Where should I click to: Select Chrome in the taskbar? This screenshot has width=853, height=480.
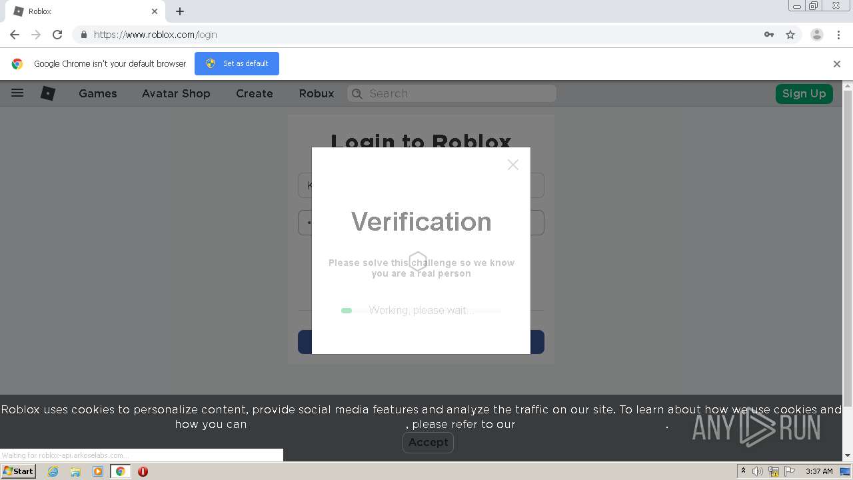point(121,471)
